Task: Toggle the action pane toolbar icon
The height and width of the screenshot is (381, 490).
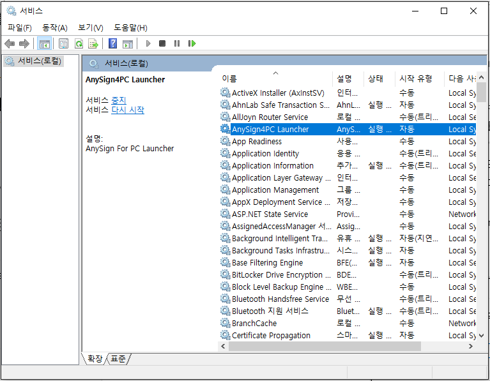Action: pyautogui.click(x=128, y=44)
